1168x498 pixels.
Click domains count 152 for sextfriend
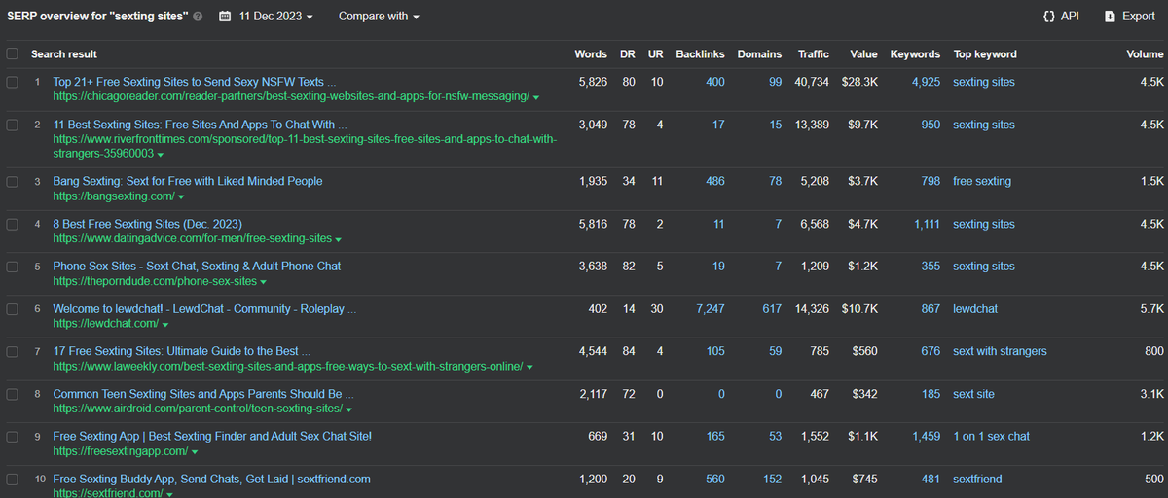[772, 480]
